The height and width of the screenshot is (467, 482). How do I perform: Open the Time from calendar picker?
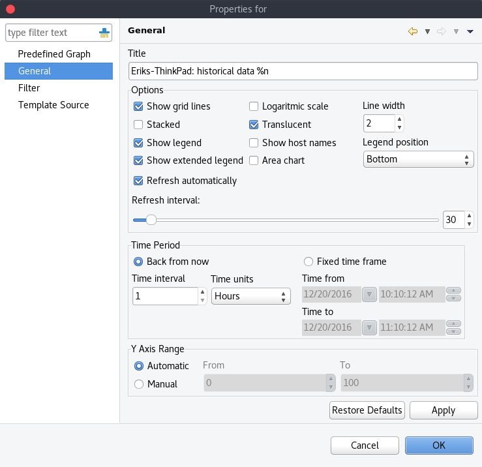(369, 295)
